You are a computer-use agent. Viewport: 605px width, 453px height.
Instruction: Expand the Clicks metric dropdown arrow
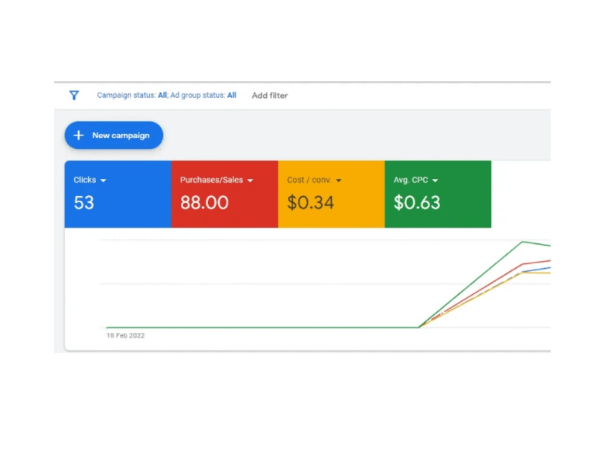103,180
